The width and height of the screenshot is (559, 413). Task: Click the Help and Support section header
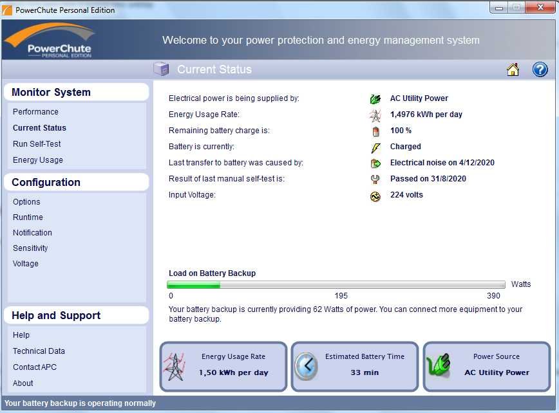coord(76,315)
